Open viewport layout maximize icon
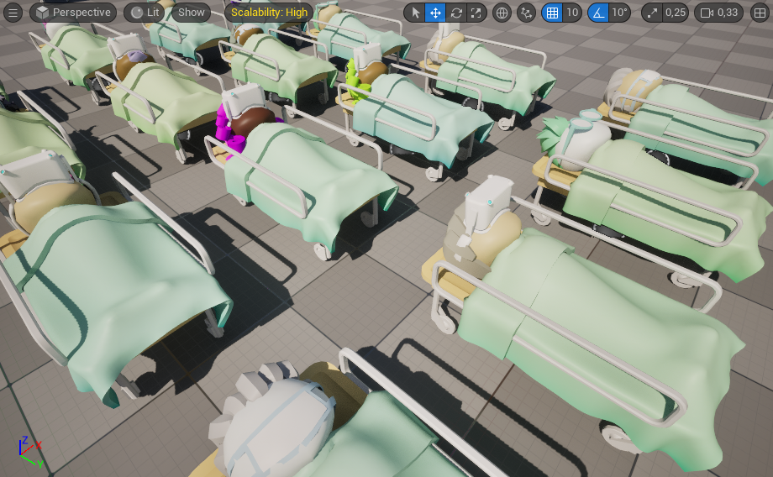The image size is (773, 477). tap(760, 13)
